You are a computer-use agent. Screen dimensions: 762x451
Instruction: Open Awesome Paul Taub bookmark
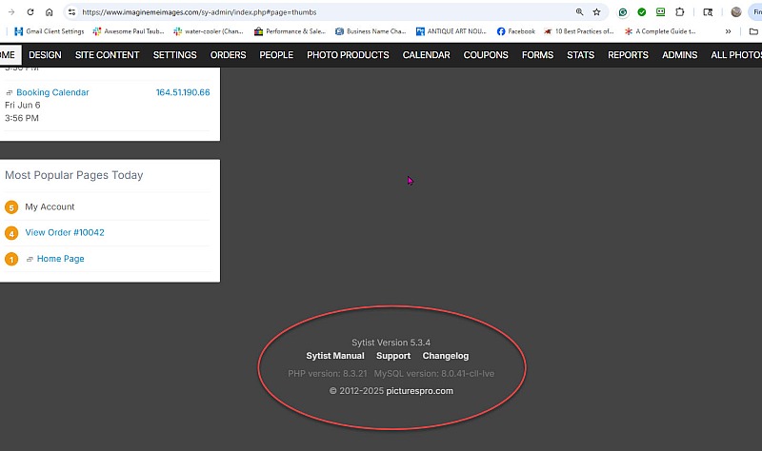tap(129, 31)
